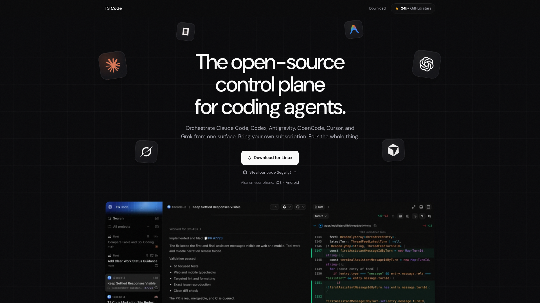540x303 pixels.
Task: Click the Download for Linux button
Action: [x=270, y=158]
